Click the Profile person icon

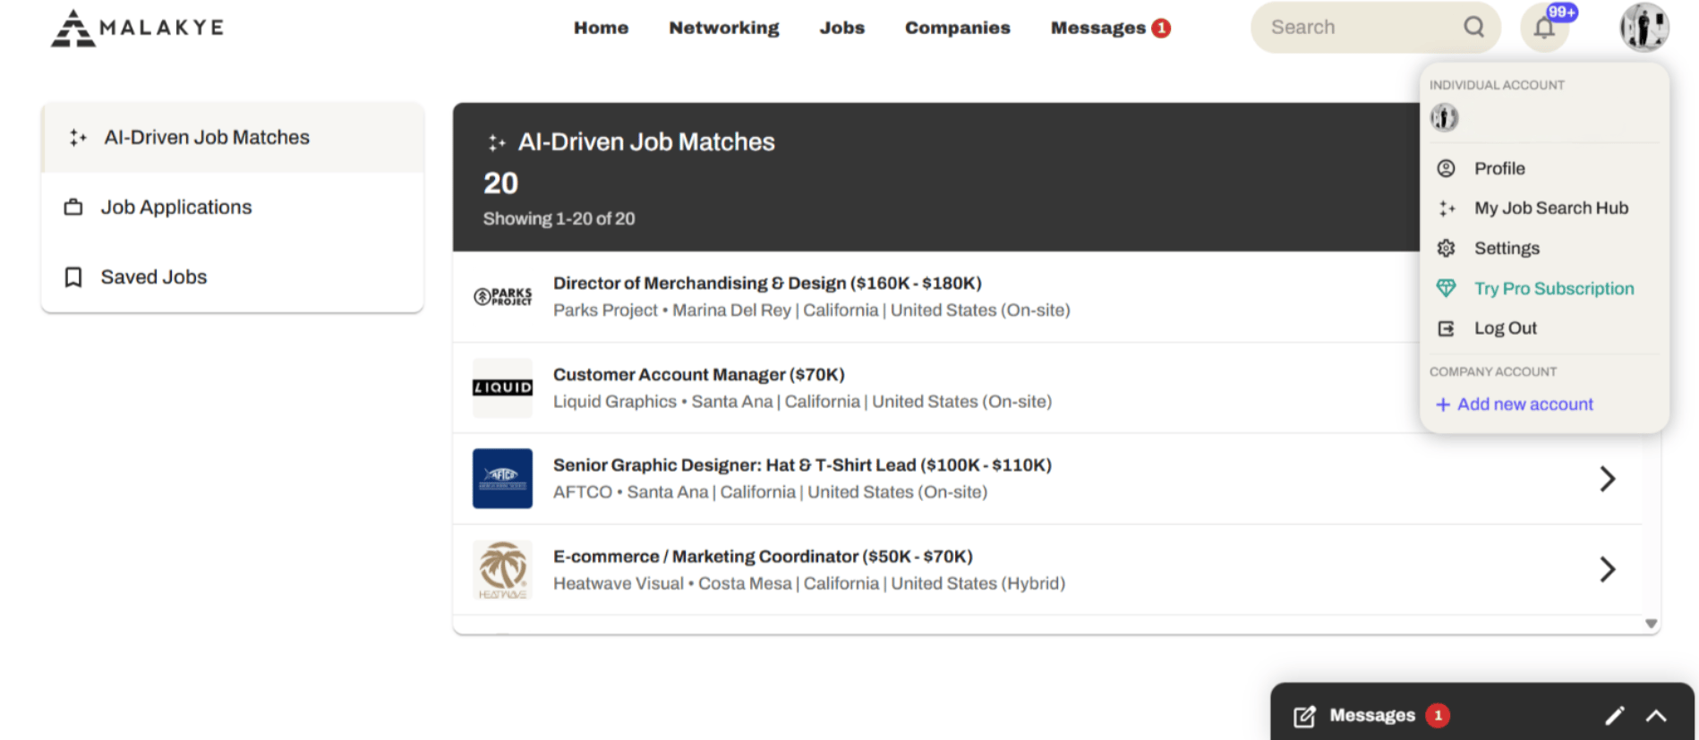pos(1446,168)
